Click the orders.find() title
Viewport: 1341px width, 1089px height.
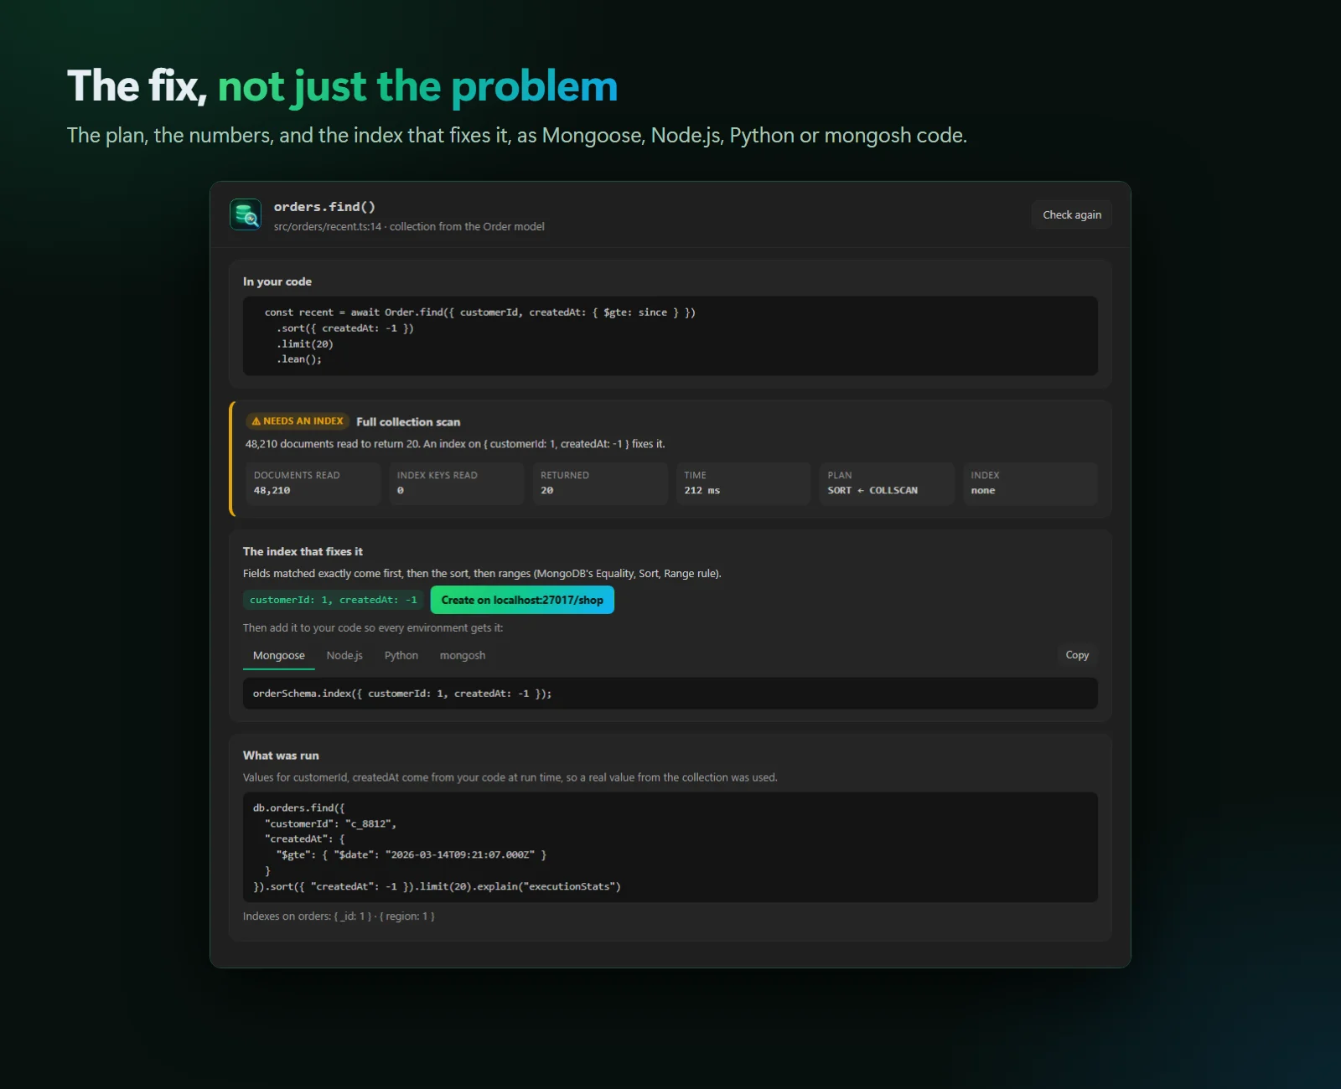[324, 207]
